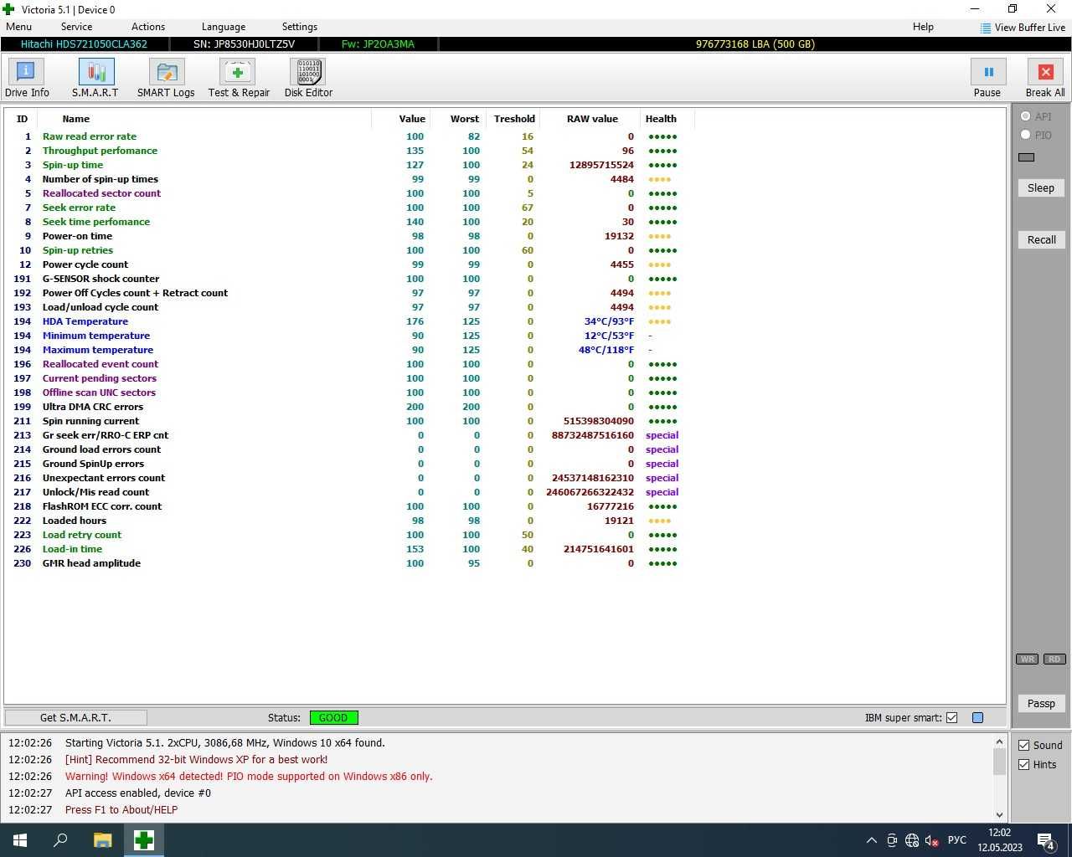
Task: Click the serial number SN field
Action: click(x=244, y=44)
